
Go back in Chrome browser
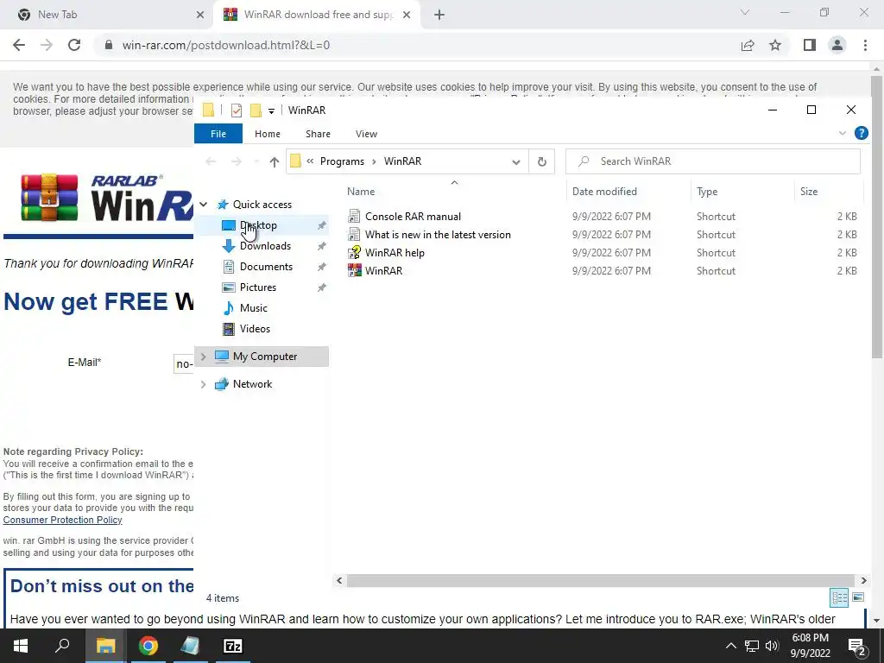point(19,45)
